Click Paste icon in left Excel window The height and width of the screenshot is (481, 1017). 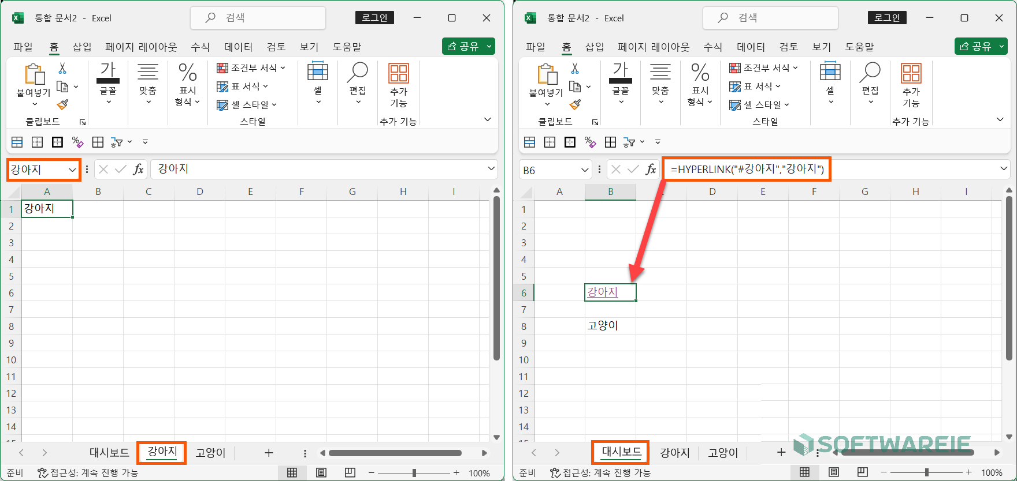(34, 74)
